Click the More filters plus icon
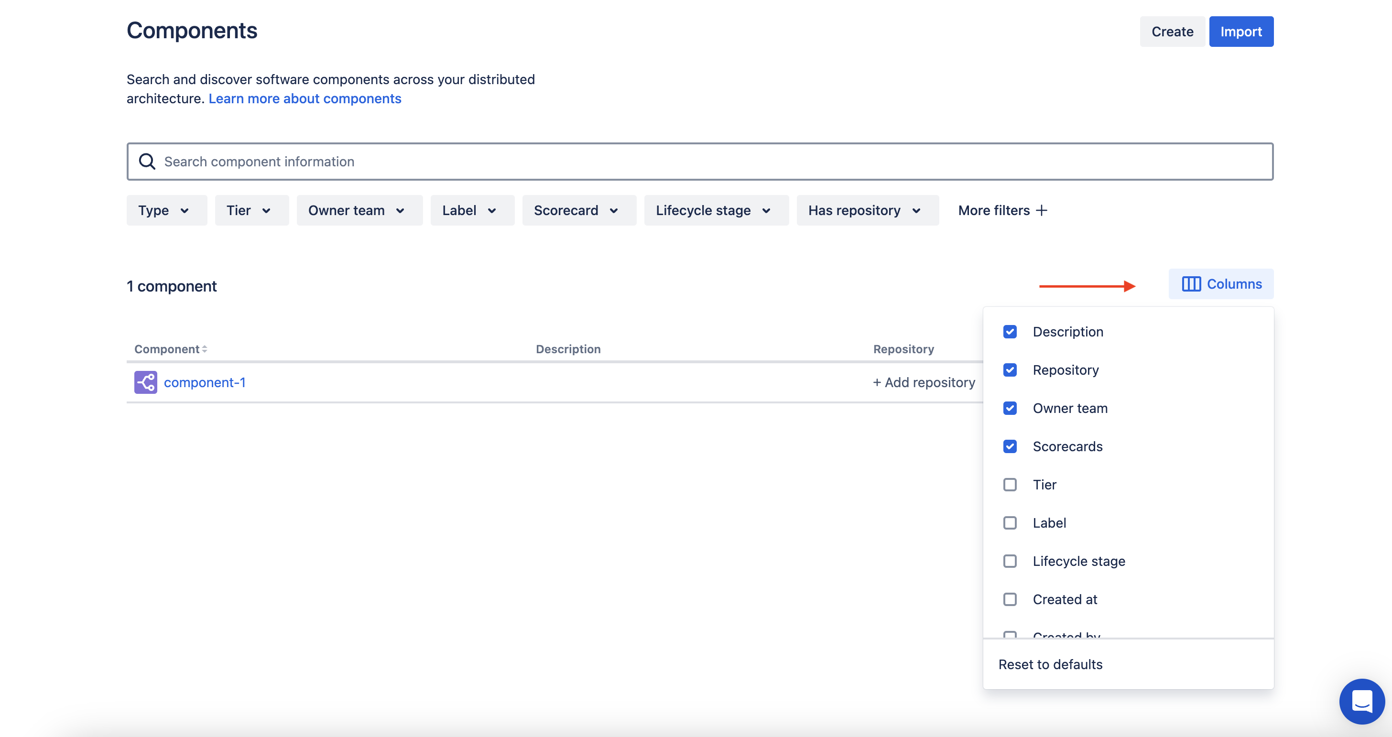The width and height of the screenshot is (1392, 737). click(1041, 210)
